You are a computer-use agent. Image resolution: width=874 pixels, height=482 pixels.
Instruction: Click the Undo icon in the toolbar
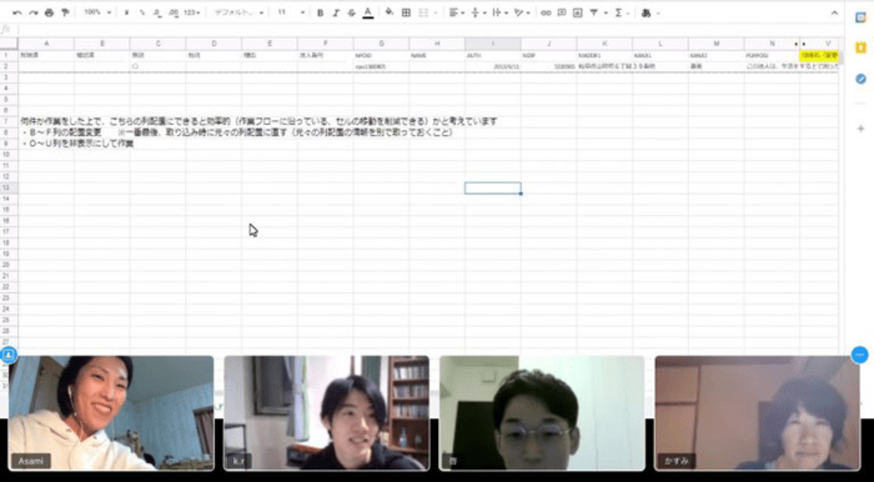tap(17, 13)
